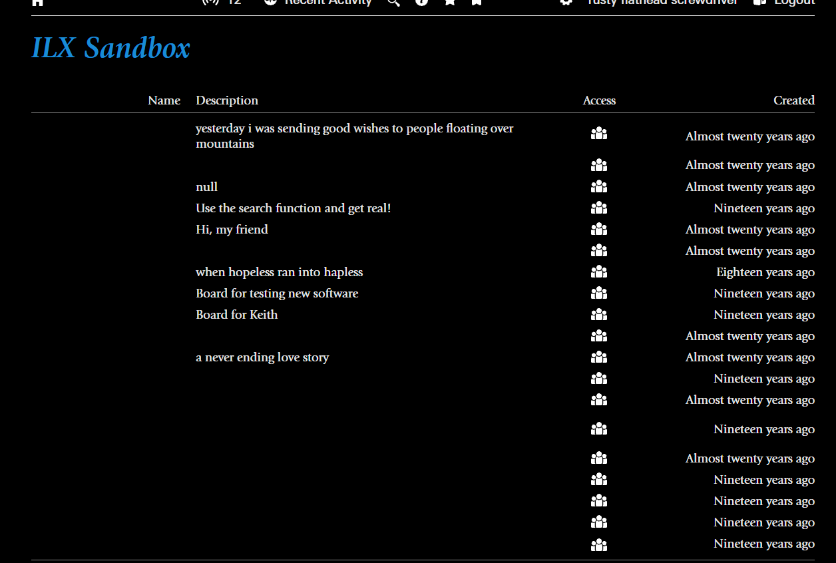Click access icon for 'Board for testing new software'
This screenshot has height=563, width=836.
(x=599, y=293)
